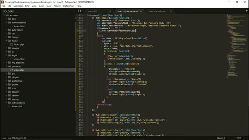Open the Help menu

point(79,6)
